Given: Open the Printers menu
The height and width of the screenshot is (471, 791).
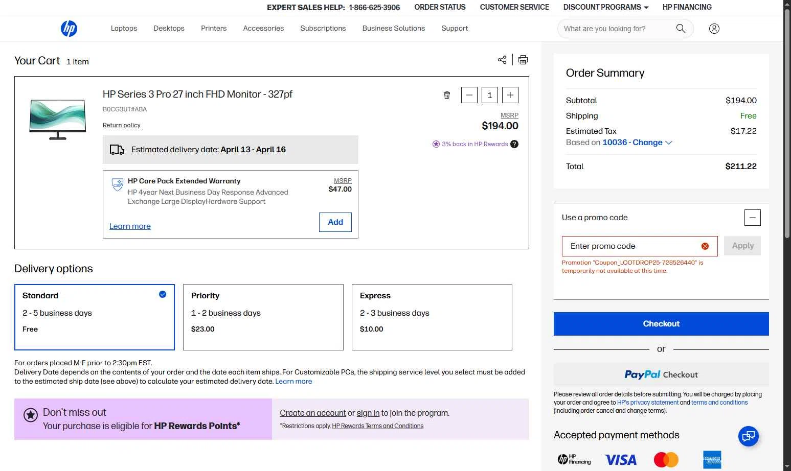Looking at the screenshot, I should click(x=214, y=29).
